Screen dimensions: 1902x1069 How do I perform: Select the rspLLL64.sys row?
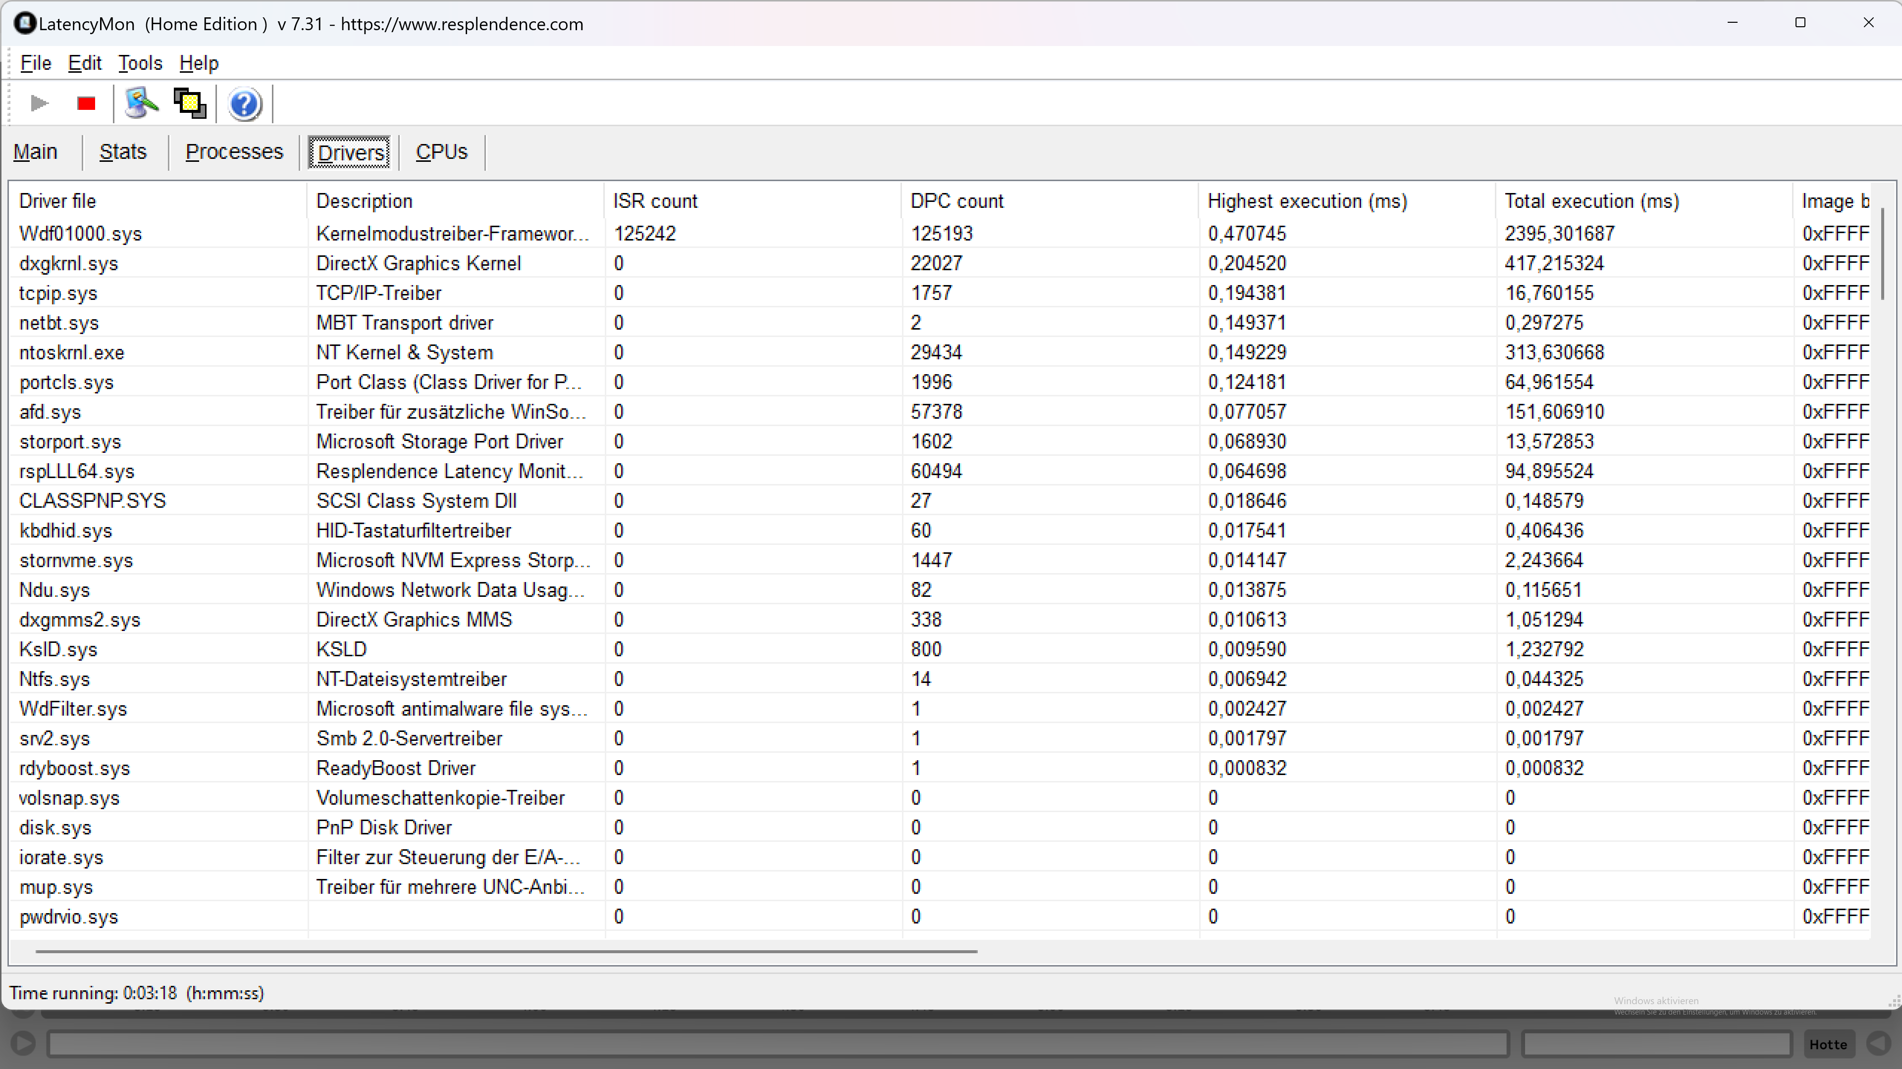tap(940, 471)
